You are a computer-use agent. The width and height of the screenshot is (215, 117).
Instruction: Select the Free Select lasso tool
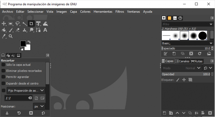18,24
